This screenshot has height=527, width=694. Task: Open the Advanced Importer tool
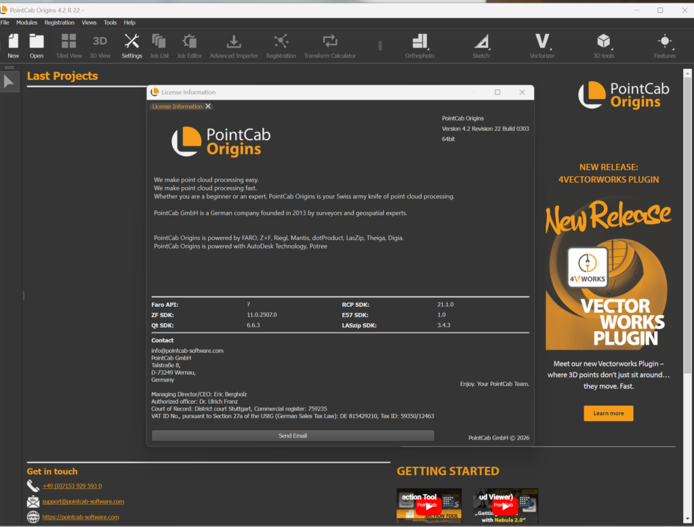point(234,45)
